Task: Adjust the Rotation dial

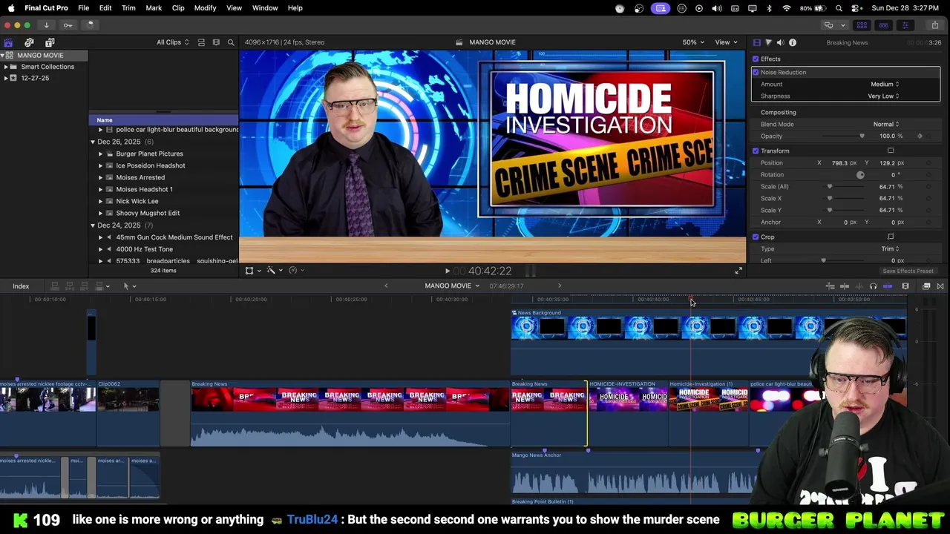Action: (x=860, y=175)
